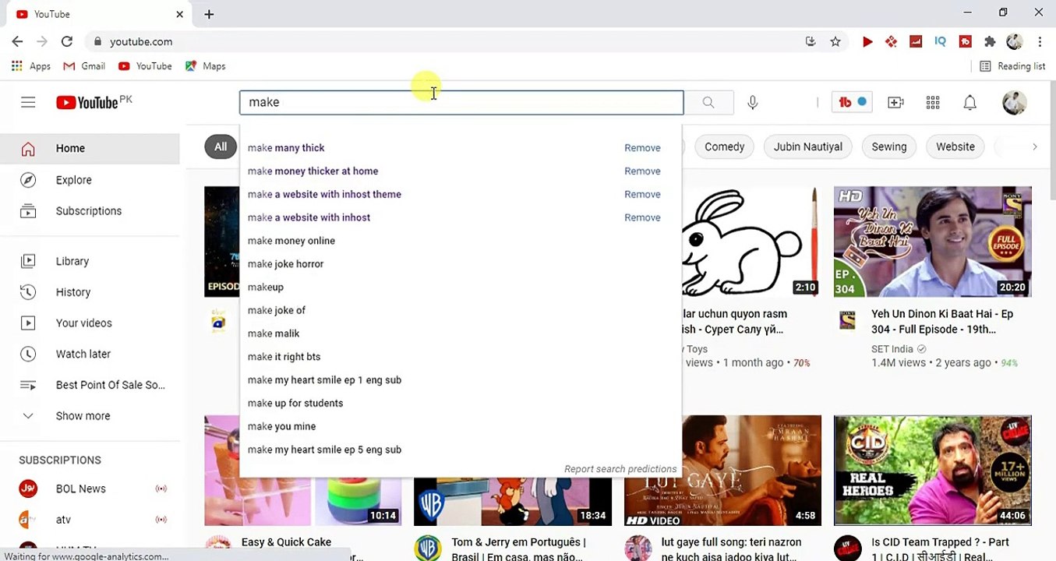Open the account avatar menu

pos(1015,102)
